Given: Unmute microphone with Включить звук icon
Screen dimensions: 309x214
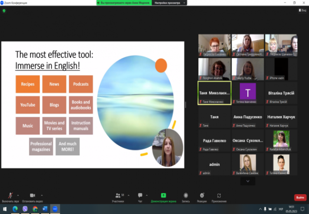Looking at the screenshot, I should coord(11,195).
